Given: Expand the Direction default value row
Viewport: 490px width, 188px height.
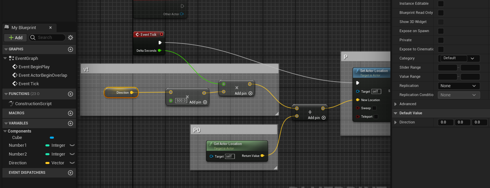Looking at the screenshot, I should click(395, 122).
